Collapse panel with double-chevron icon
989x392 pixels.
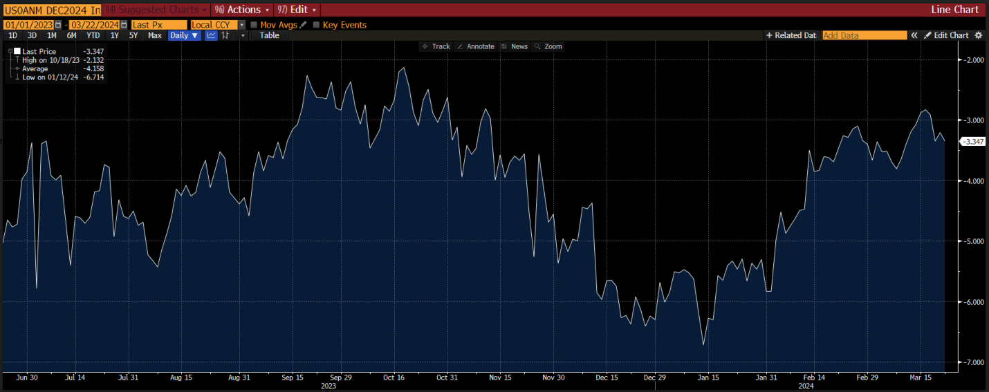pyautogui.click(x=914, y=35)
